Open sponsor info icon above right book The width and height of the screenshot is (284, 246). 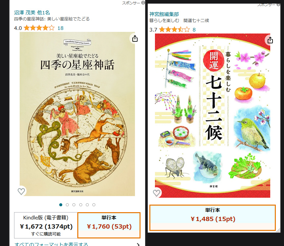pyautogui.click(x=278, y=5)
